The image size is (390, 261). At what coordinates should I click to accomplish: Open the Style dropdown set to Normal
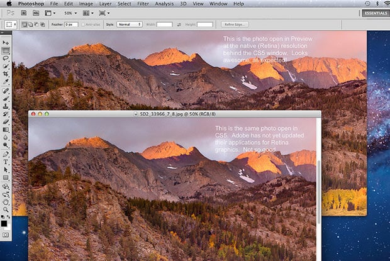pyautogui.click(x=130, y=25)
